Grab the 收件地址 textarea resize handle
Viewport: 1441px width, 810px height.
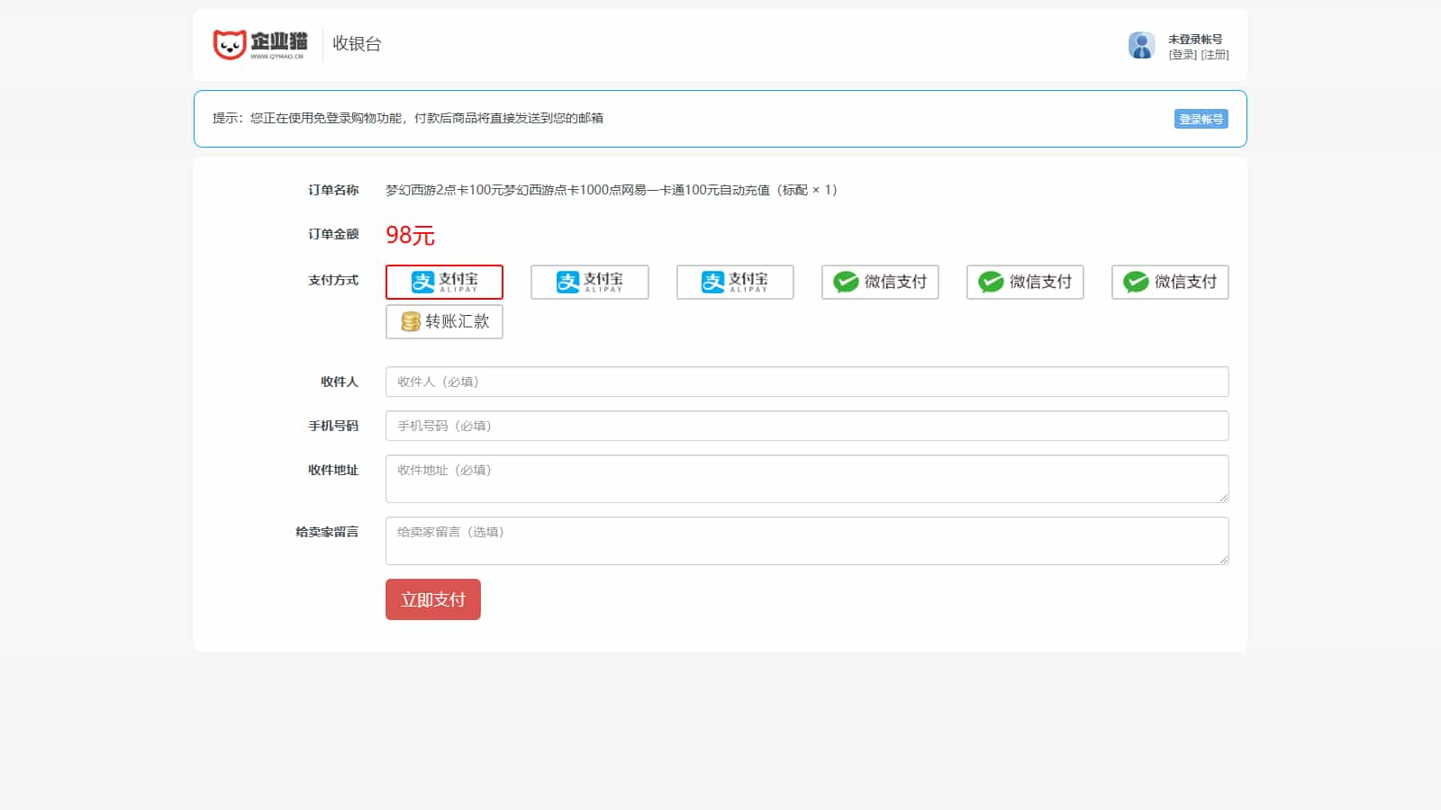click(x=1224, y=498)
